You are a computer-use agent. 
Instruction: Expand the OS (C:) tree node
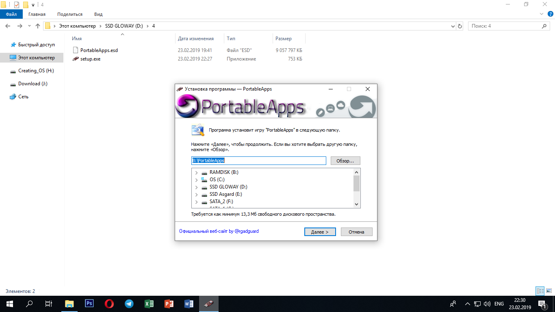click(x=197, y=180)
